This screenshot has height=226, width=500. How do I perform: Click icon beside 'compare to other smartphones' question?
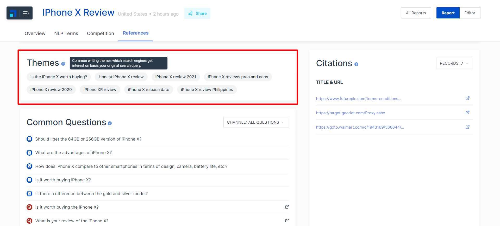29,166
